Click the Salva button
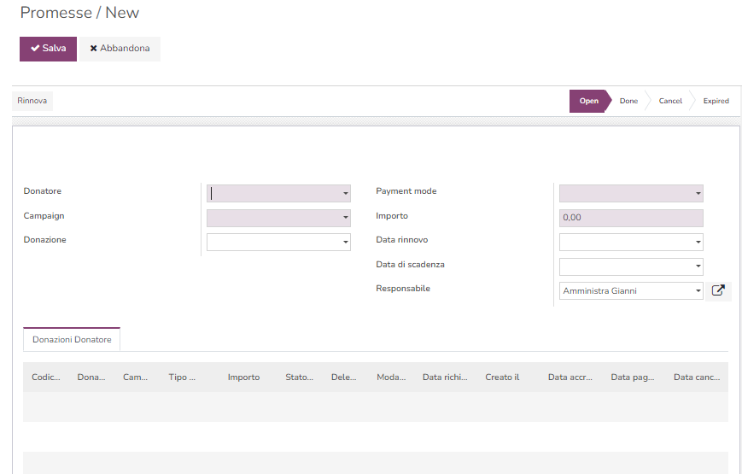This screenshot has height=474, width=742. pos(48,49)
